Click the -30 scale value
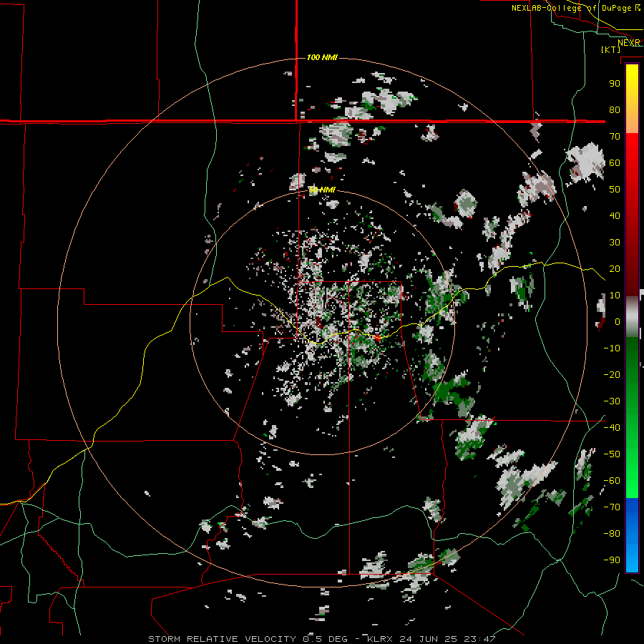Screen dimensions: 644x644 (x=612, y=401)
